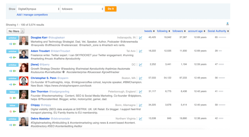Toggle follow for Dan Thornton
This screenshot has width=249, height=137.
point(12,92)
